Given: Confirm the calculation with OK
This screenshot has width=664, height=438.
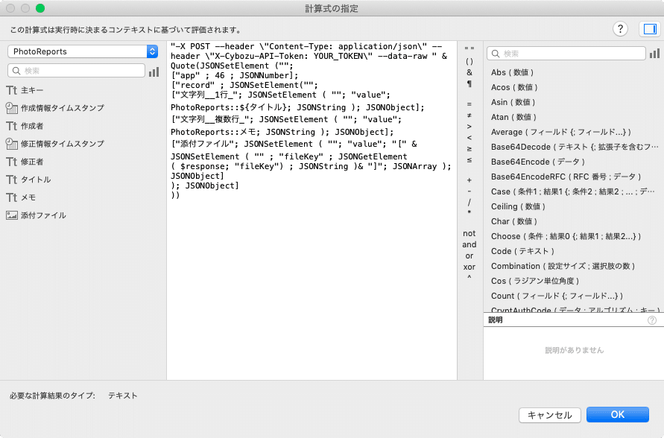Looking at the screenshot, I should [x=617, y=415].
